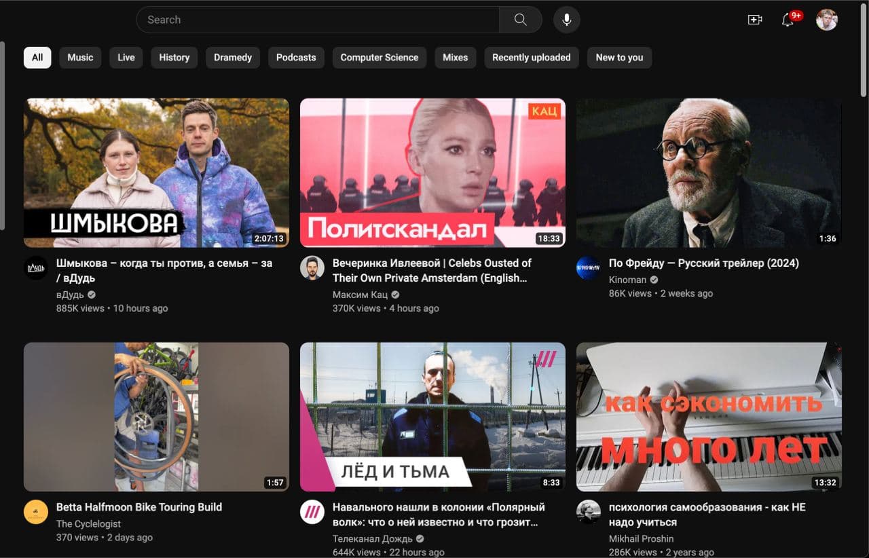Play the ШМЫКОВА video thumbnail
This screenshot has height=558, width=869.
(156, 173)
